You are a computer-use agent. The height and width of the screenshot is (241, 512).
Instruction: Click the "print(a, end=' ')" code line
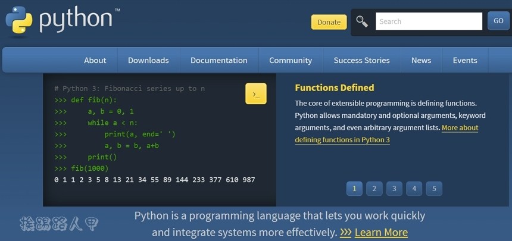click(x=140, y=134)
